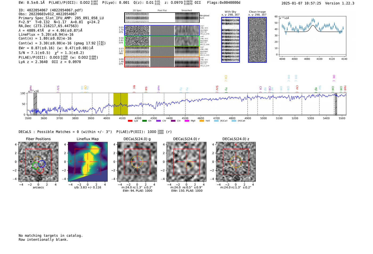Click 'Row intentionally blank.' text
The image size is (373, 254).
click(43, 240)
